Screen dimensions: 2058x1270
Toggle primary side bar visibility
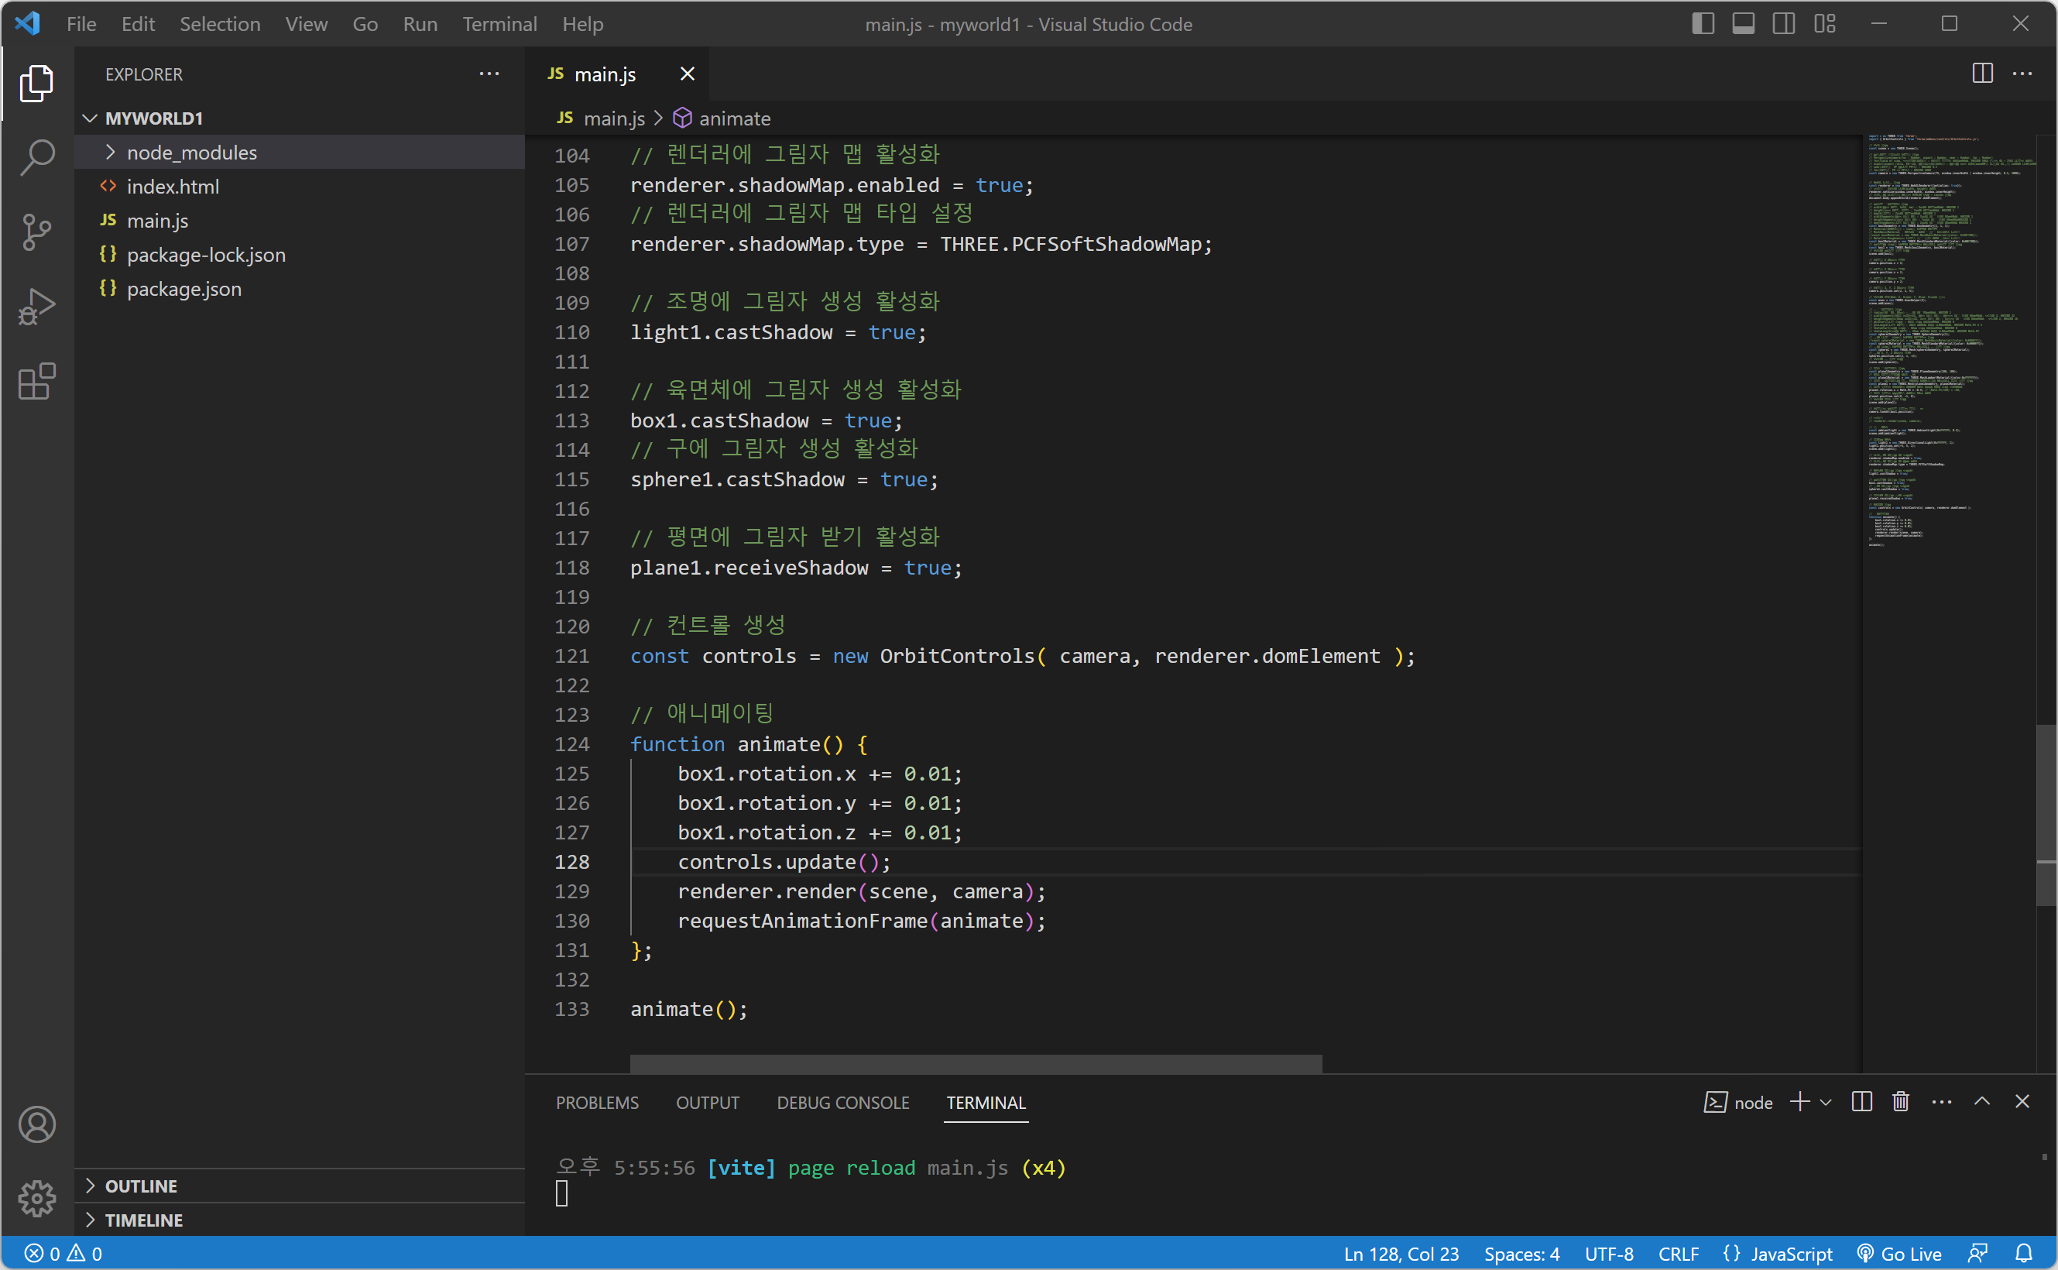(1703, 23)
